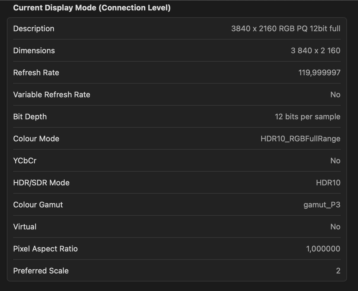Image resolution: width=358 pixels, height=291 pixels.
Task: Select the 'No' value in YCbCr row
Action: [335, 161]
